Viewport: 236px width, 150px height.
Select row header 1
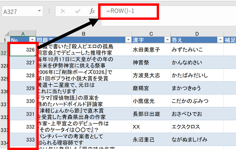(x=5, y=40)
